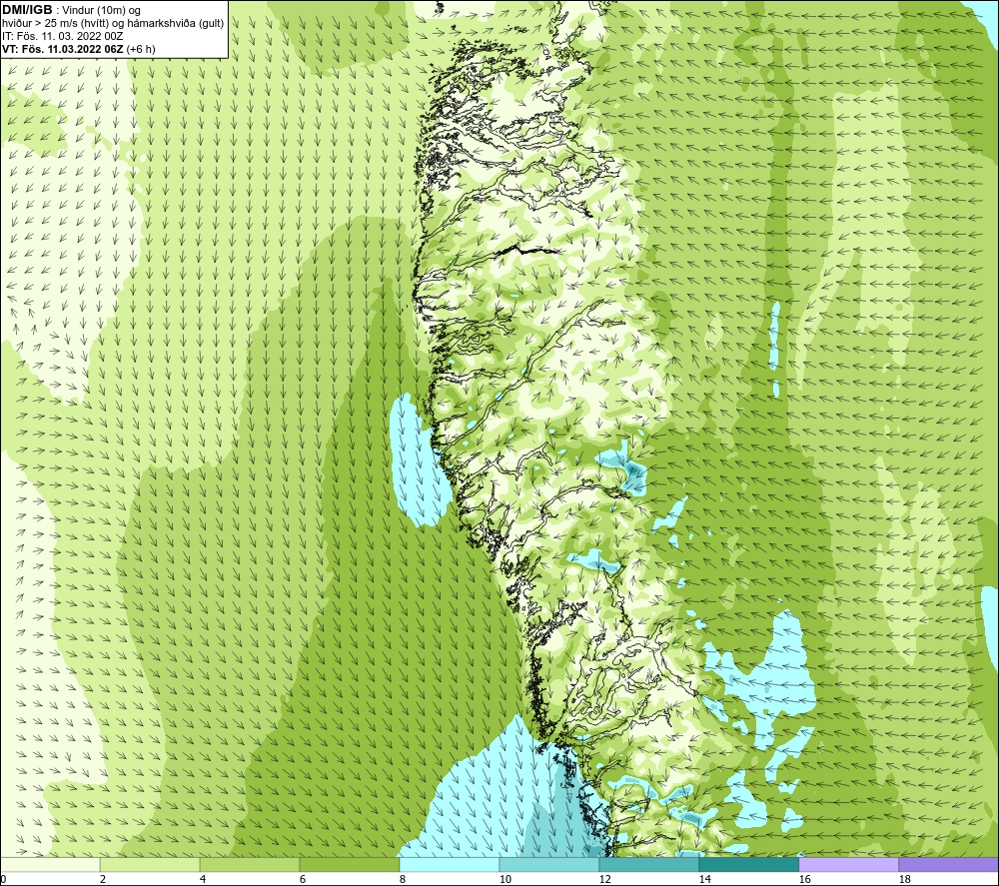Click the teal 12–14 m/s legend swatch
The width and height of the screenshot is (999, 886).
(648, 864)
